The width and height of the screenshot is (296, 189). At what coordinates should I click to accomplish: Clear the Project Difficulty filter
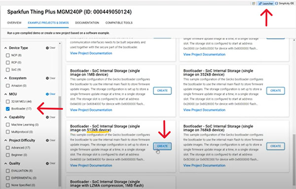(51, 140)
